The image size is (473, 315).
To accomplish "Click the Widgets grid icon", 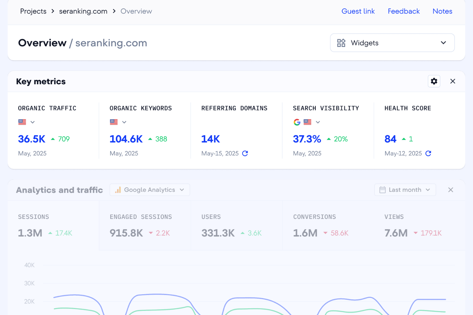I will click(341, 42).
